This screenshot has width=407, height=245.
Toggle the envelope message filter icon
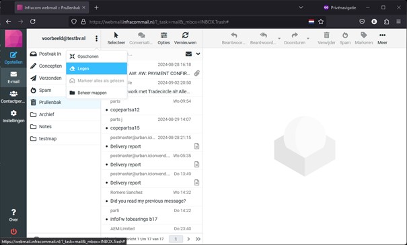click(x=189, y=54)
